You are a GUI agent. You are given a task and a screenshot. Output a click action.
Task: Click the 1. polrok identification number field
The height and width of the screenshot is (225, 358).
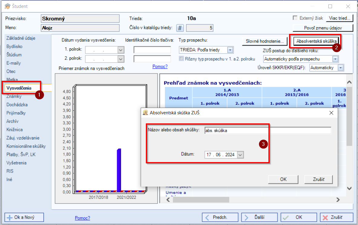click(x=152, y=50)
